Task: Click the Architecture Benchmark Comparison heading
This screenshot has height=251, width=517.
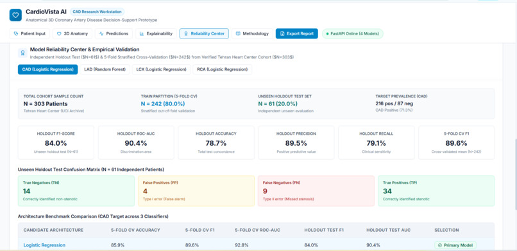Action: (93, 216)
